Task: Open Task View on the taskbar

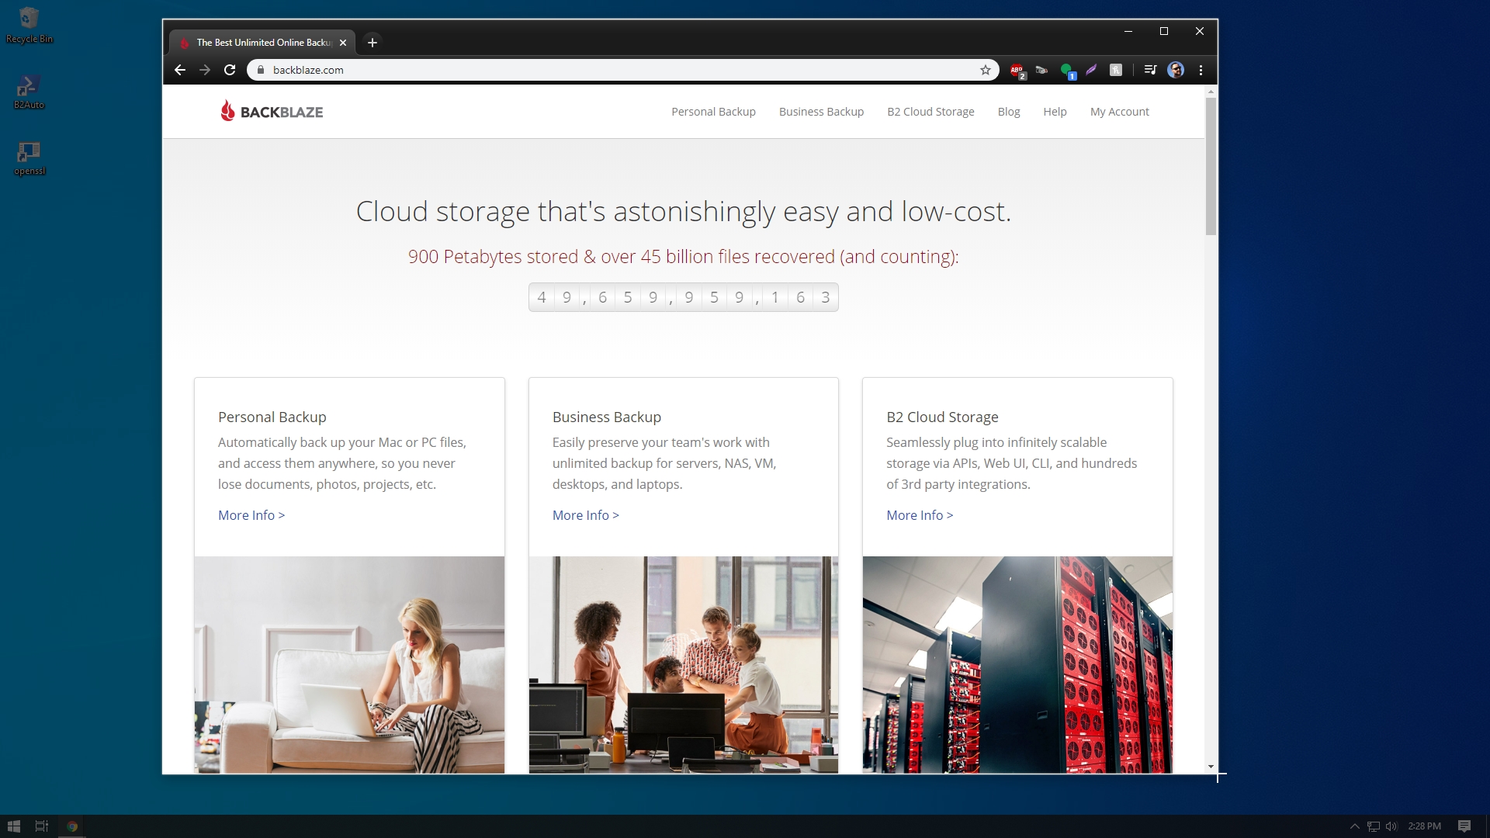Action: [42, 826]
